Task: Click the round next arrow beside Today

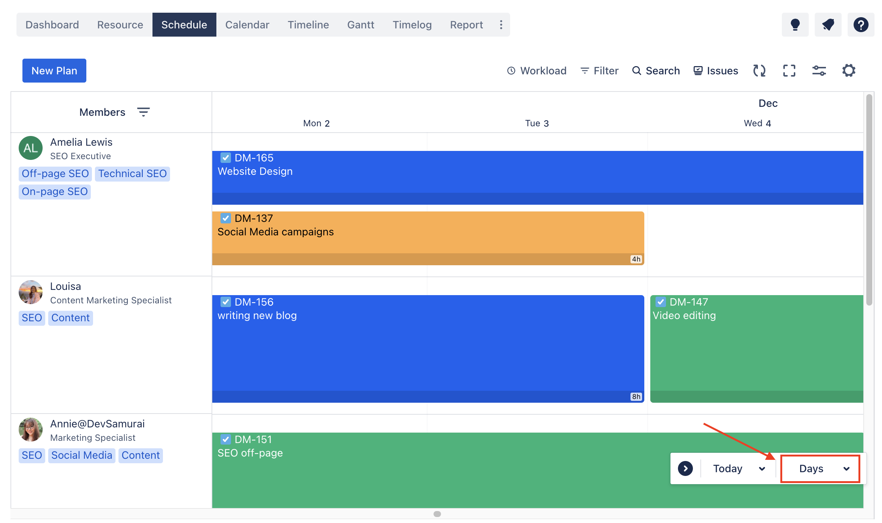Action: click(685, 468)
